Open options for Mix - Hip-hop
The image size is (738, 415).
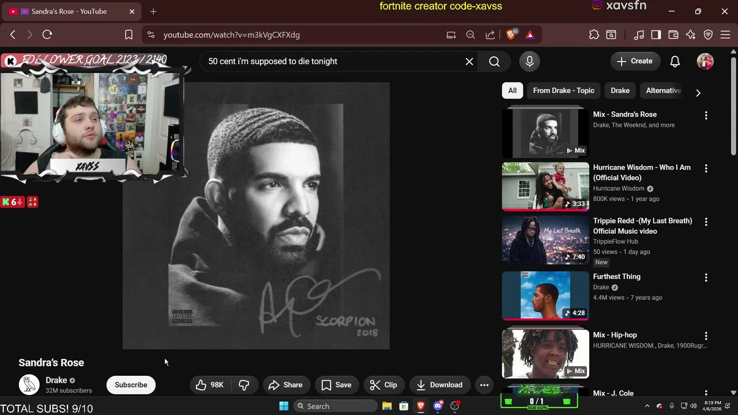pyautogui.click(x=706, y=335)
